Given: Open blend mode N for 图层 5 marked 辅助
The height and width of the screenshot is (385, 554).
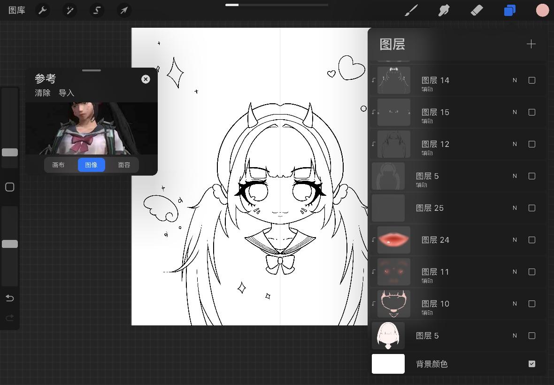Looking at the screenshot, I should (x=515, y=176).
